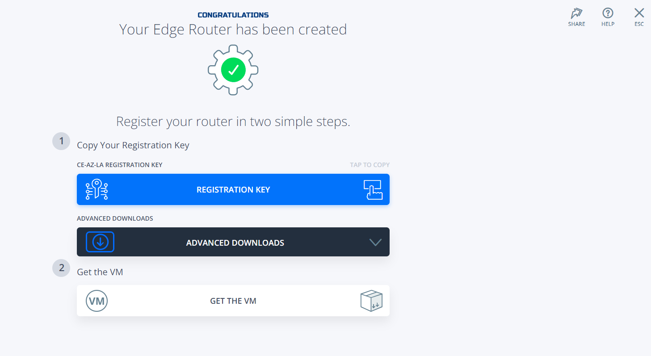Click the green checkmark gear graphic
The width and height of the screenshot is (651, 356).
232,70
